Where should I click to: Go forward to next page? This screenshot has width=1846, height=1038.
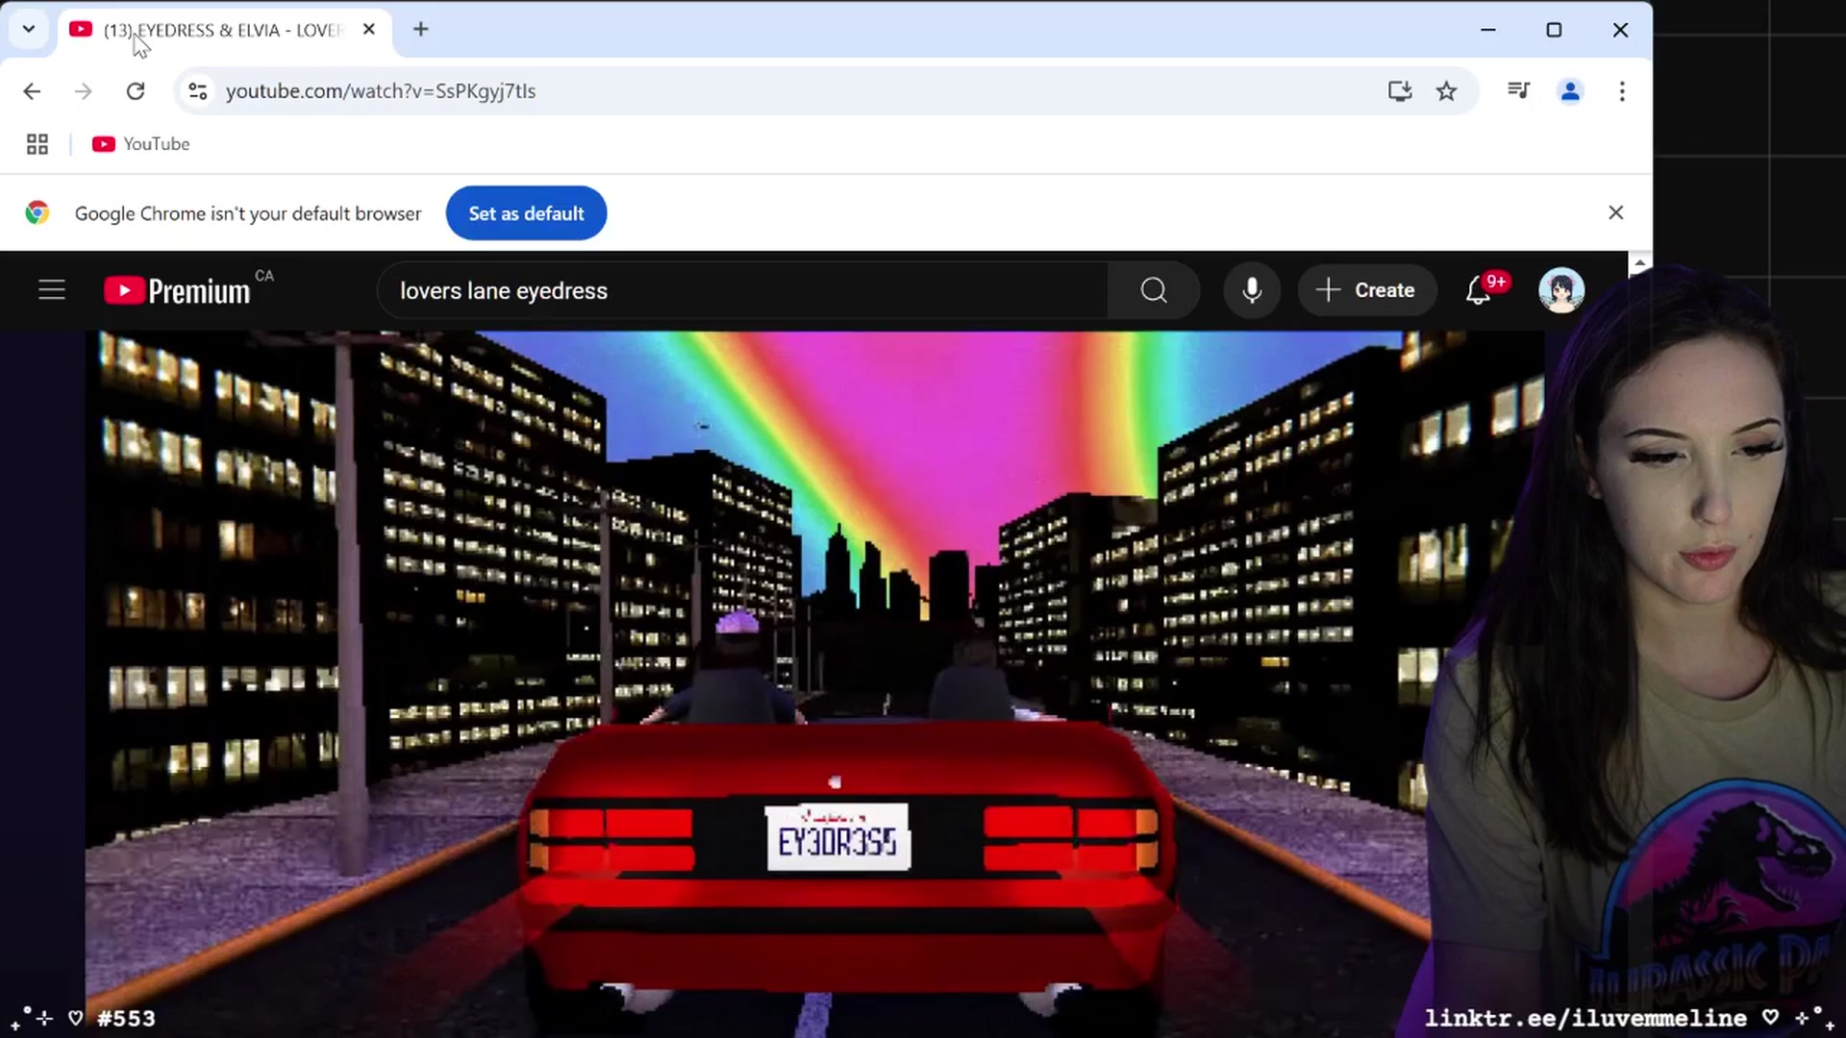(x=84, y=91)
